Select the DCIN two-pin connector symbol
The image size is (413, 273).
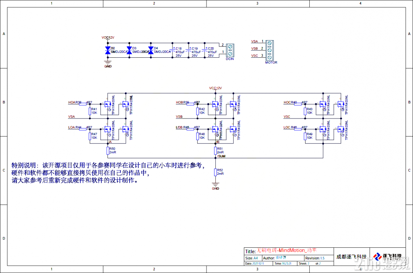(x=230, y=50)
